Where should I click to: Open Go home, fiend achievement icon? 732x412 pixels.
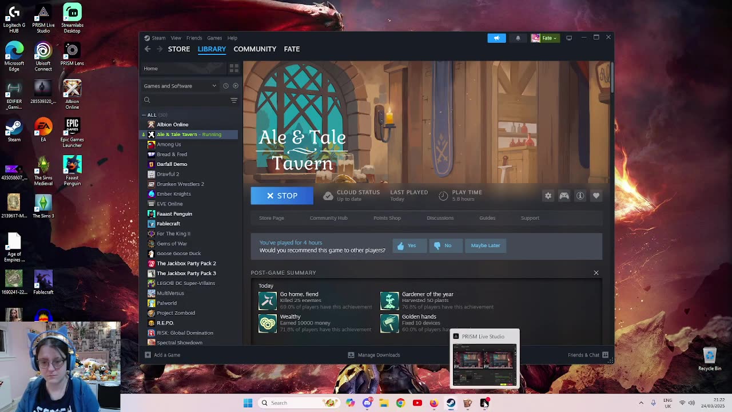click(267, 300)
